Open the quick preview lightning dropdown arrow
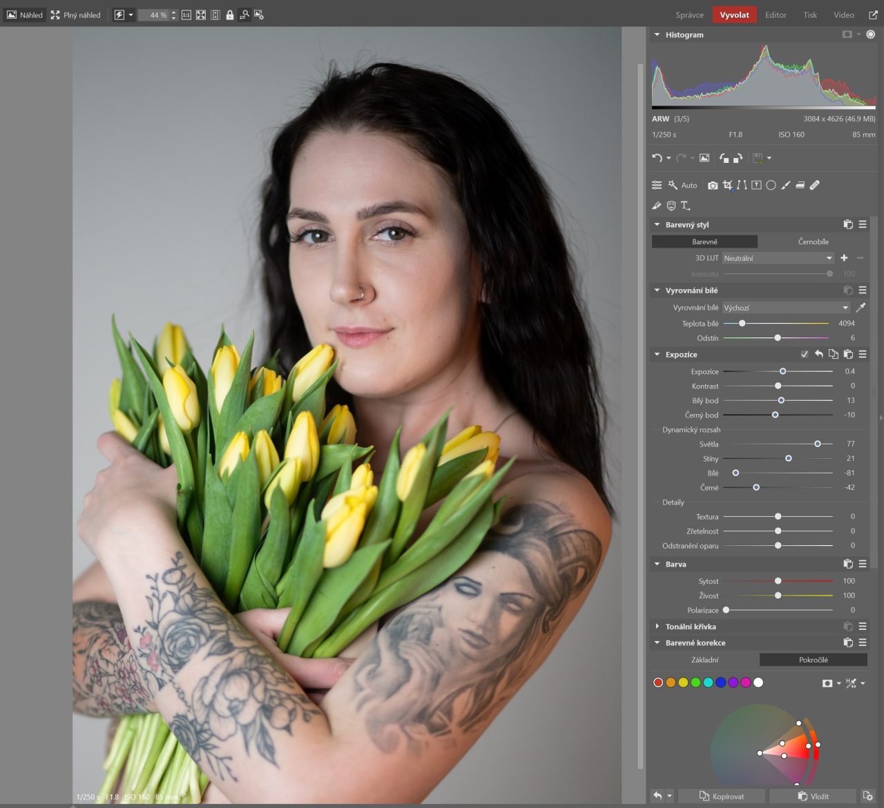Screen dimensions: 884x808 tap(131, 14)
